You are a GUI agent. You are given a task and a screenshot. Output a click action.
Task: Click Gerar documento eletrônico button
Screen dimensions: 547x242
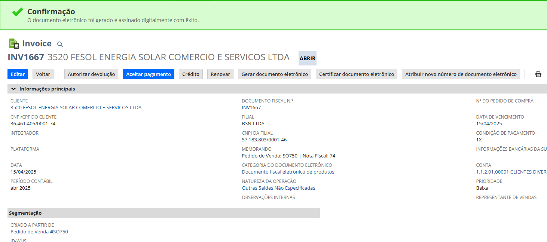(275, 74)
